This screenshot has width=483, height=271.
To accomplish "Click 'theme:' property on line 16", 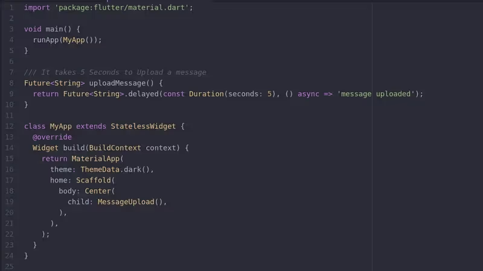I will 63,170.
